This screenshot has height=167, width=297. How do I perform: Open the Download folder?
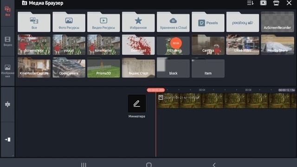138,45
